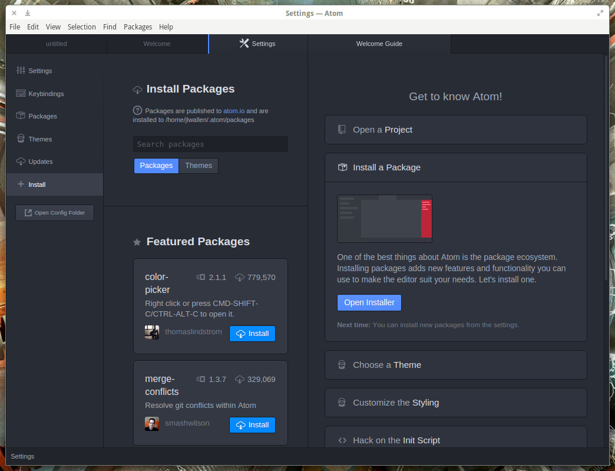Select the Themes search toggle
Image resolution: width=615 pixels, height=471 pixels.
(x=199, y=166)
